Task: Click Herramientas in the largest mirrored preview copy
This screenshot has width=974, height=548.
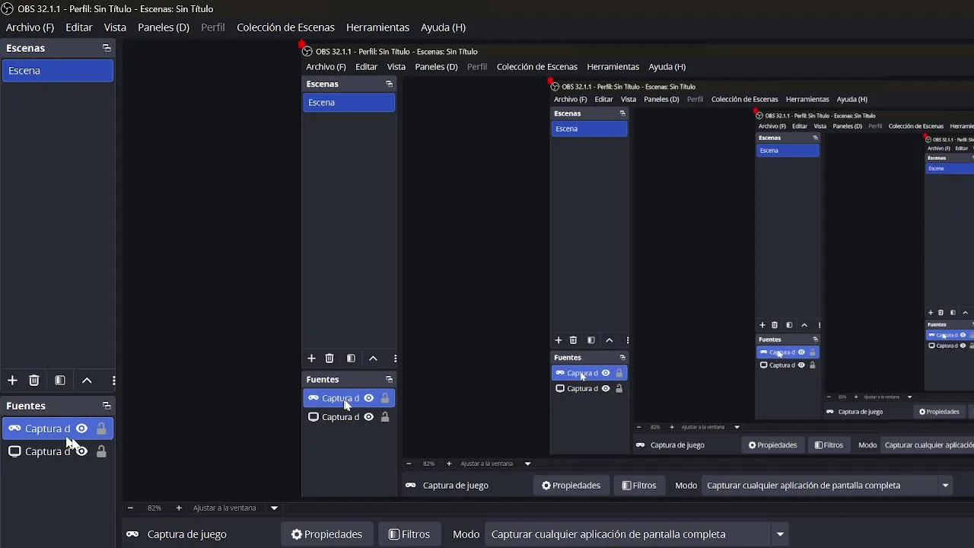Action: click(x=613, y=67)
